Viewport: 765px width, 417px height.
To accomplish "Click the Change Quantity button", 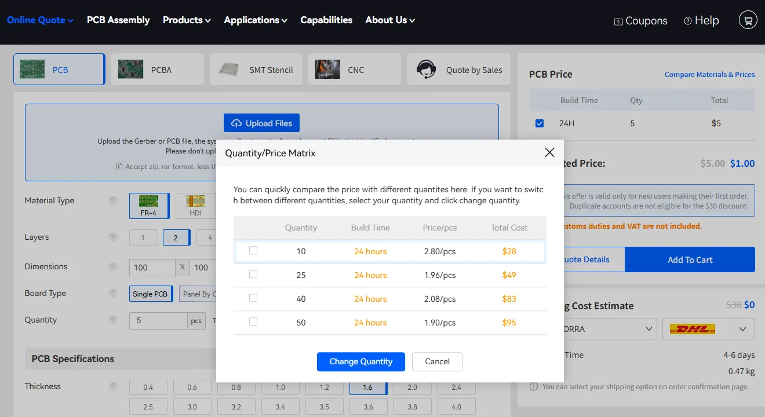I will [361, 361].
